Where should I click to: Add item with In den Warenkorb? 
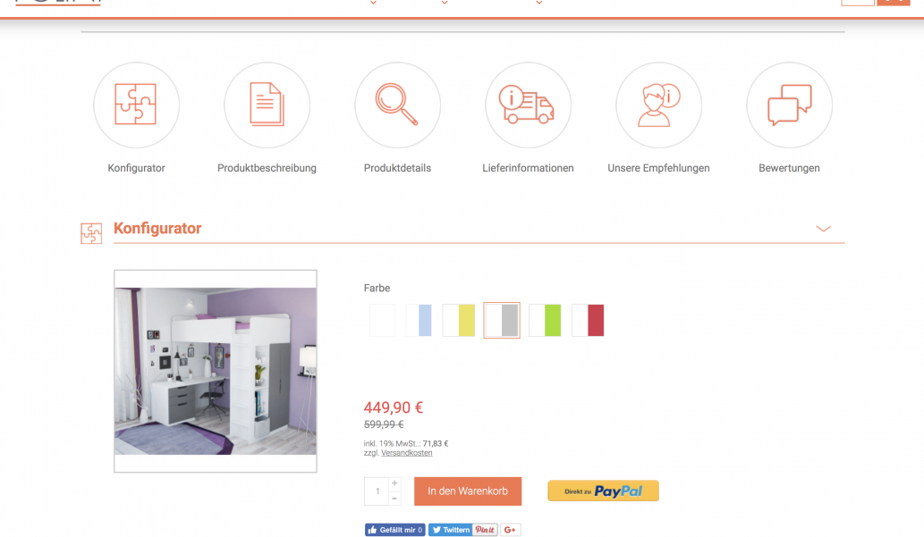(x=468, y=491)
